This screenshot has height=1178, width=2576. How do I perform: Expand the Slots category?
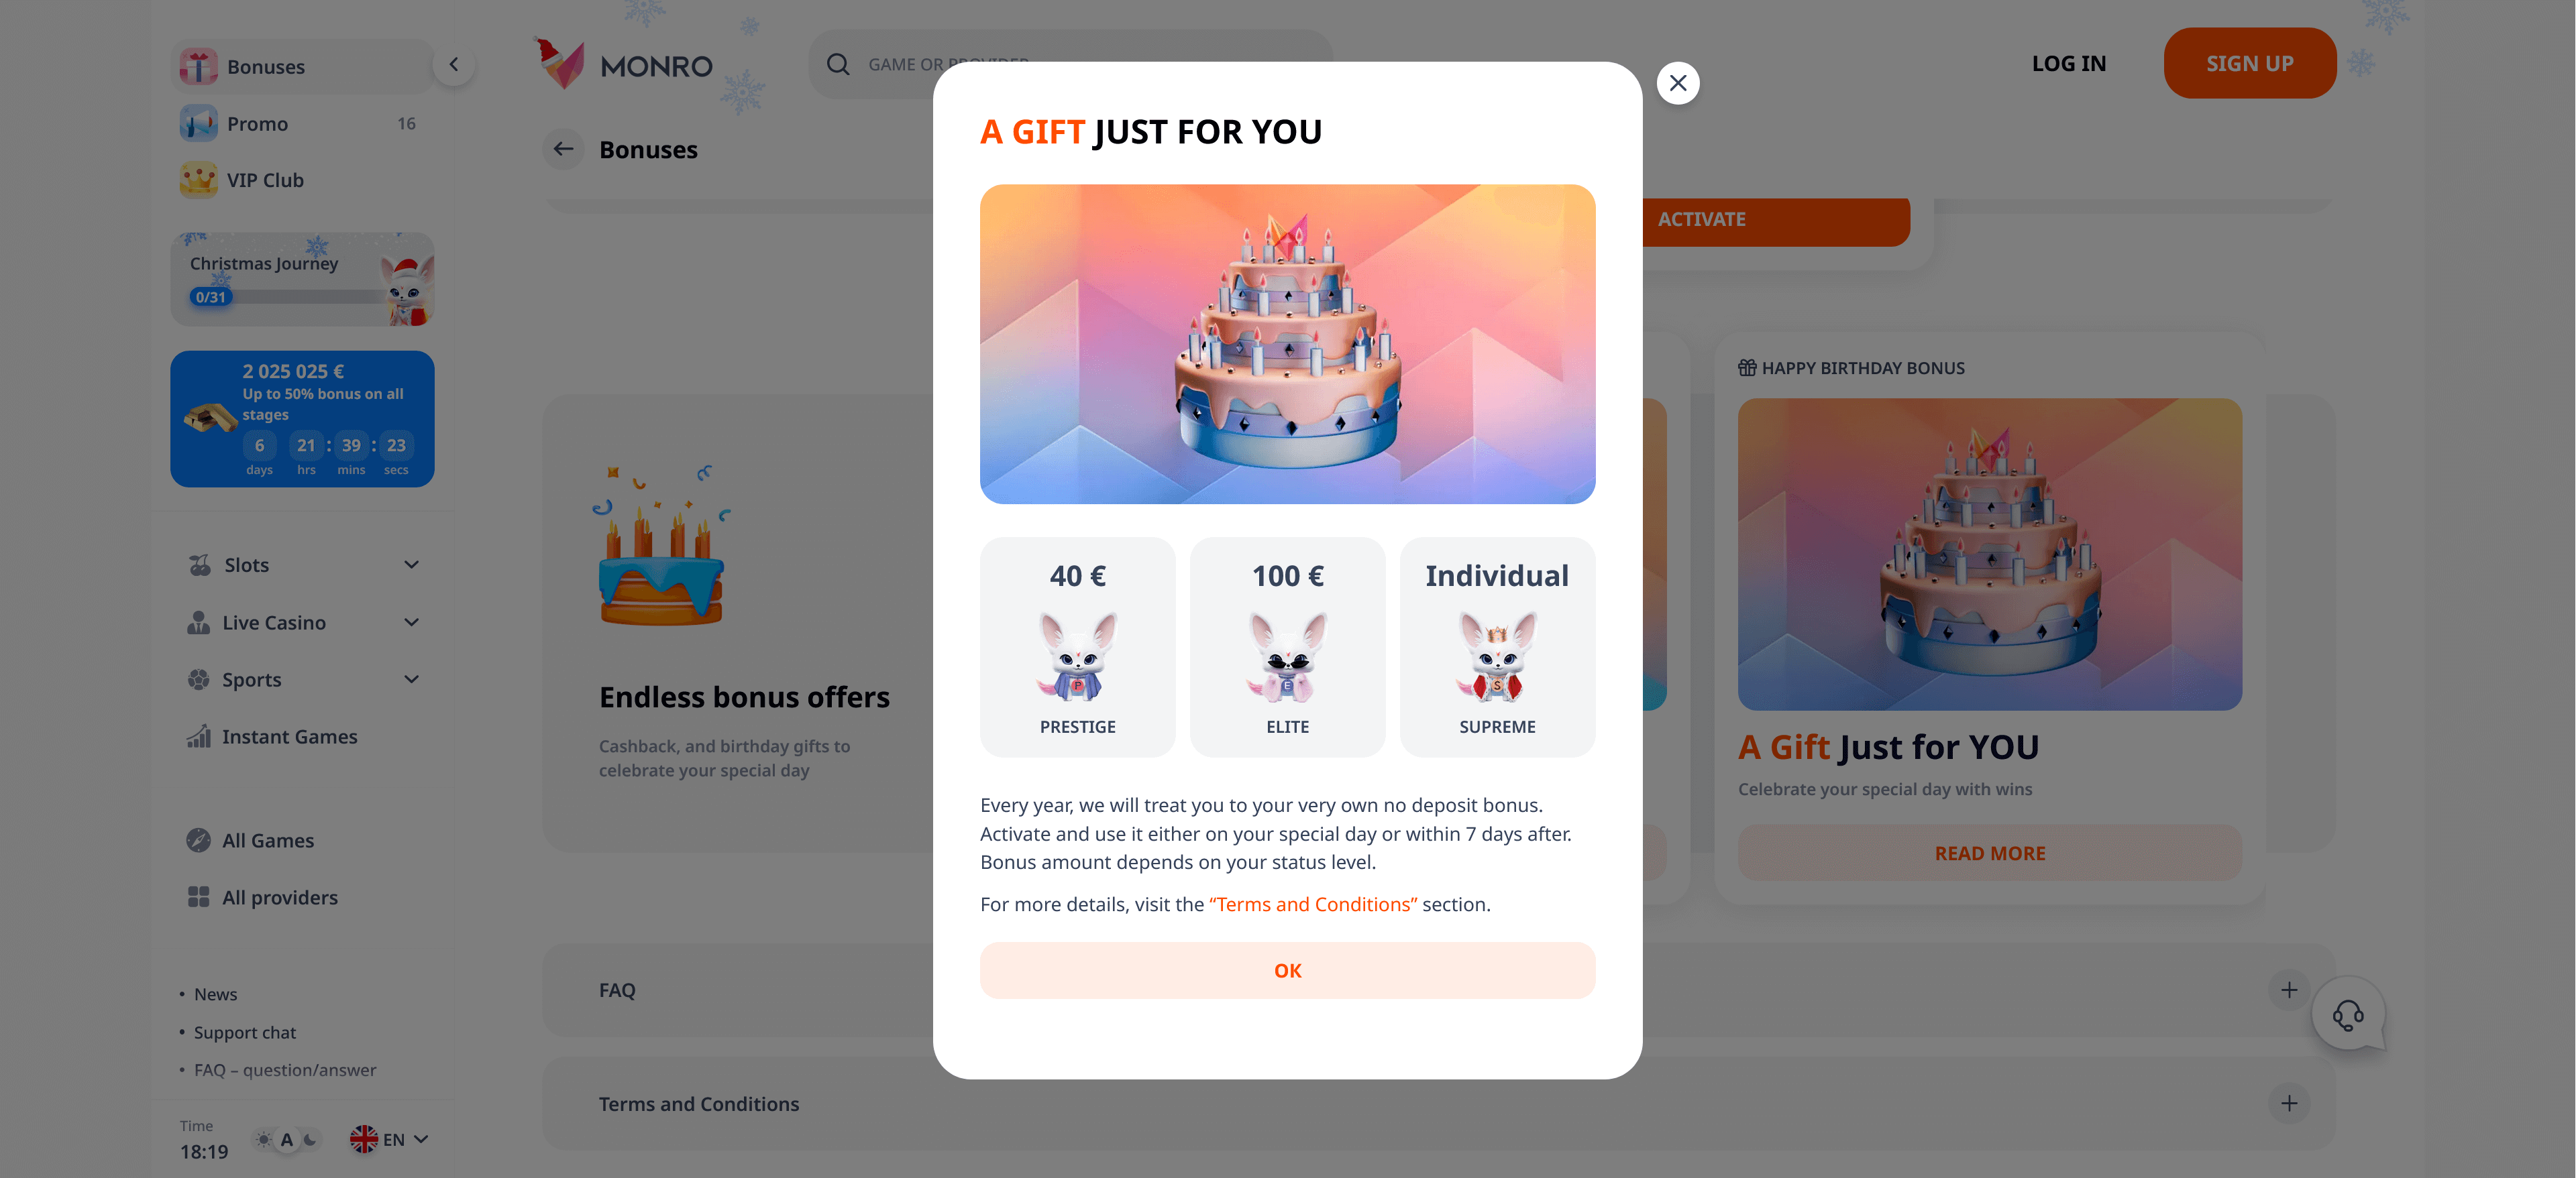(x=303, y=565)
